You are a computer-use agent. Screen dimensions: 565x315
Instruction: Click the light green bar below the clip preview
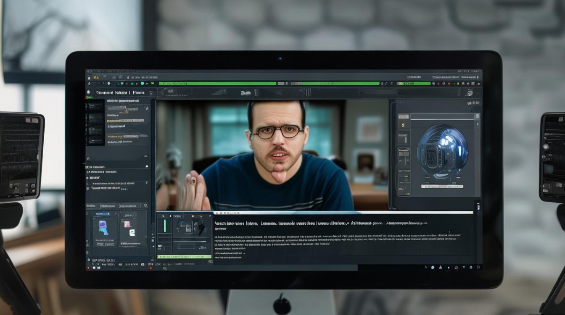point(184,256)
